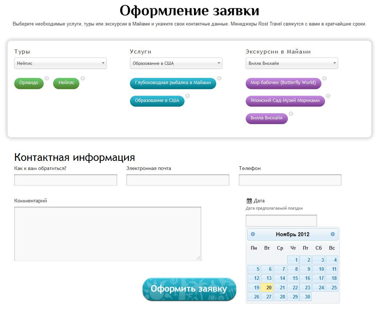
Task: Select November 9 in calendar
Action: pyautogui.click(x=306, y=269)
